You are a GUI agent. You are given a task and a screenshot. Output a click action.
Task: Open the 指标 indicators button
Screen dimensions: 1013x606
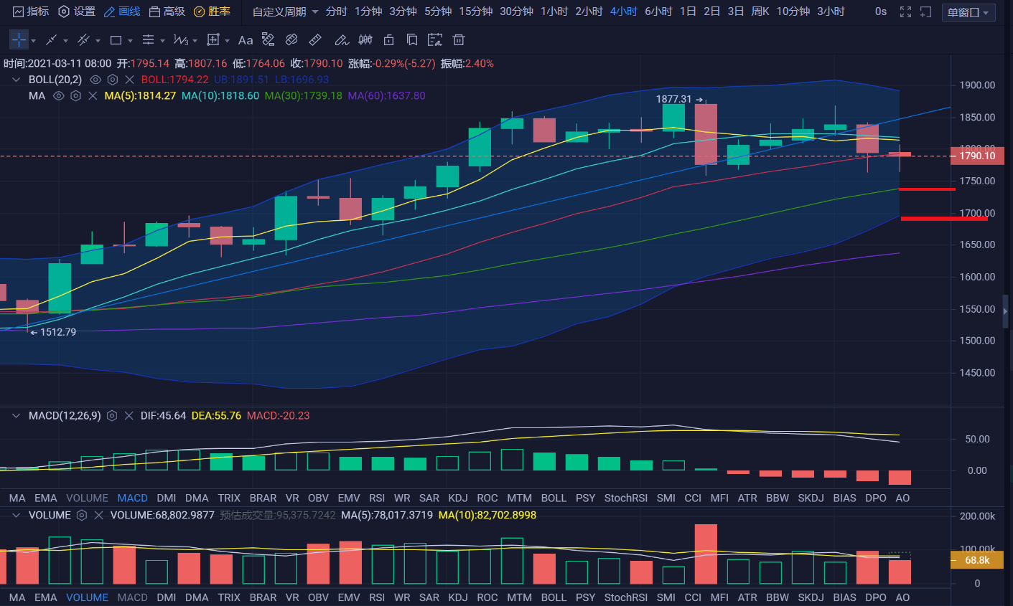32,11
